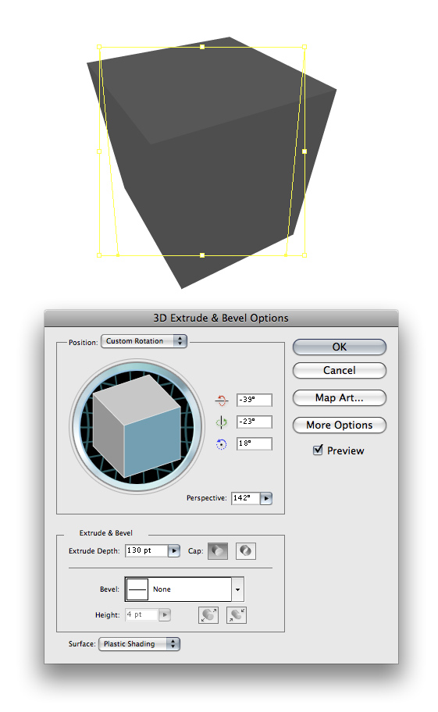
Task: Expand the Bevel None dropdown
Action: [184, 589]
